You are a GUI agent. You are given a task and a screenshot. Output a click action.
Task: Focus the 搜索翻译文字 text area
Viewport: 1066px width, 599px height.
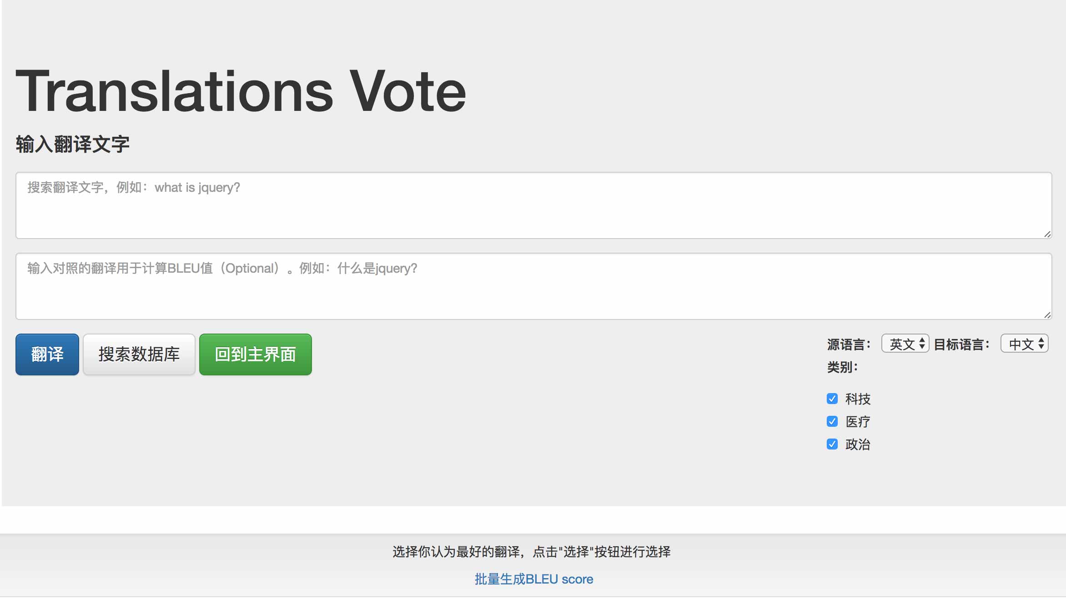point(533,205)
